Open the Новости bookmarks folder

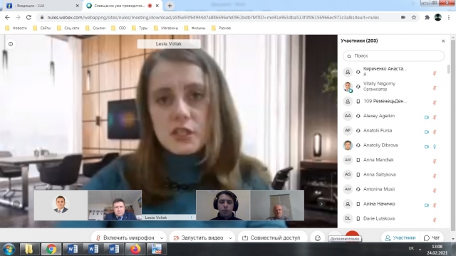(16, 28)
